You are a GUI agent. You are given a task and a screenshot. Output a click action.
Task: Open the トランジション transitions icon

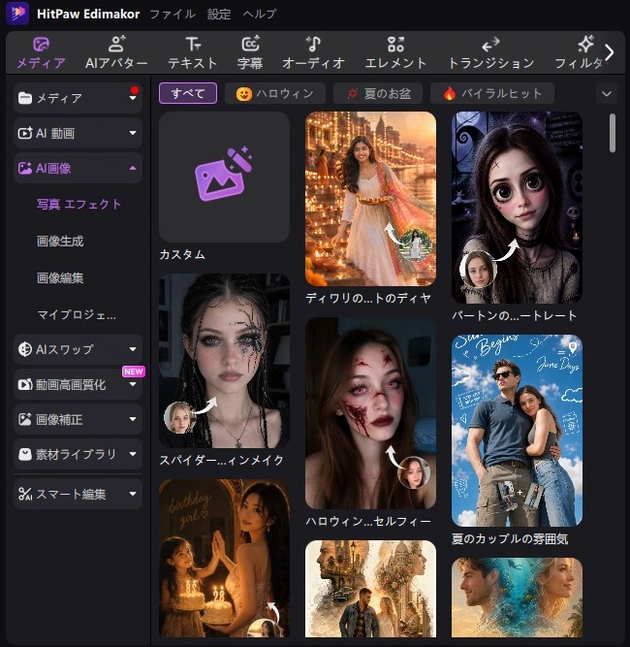490,45
